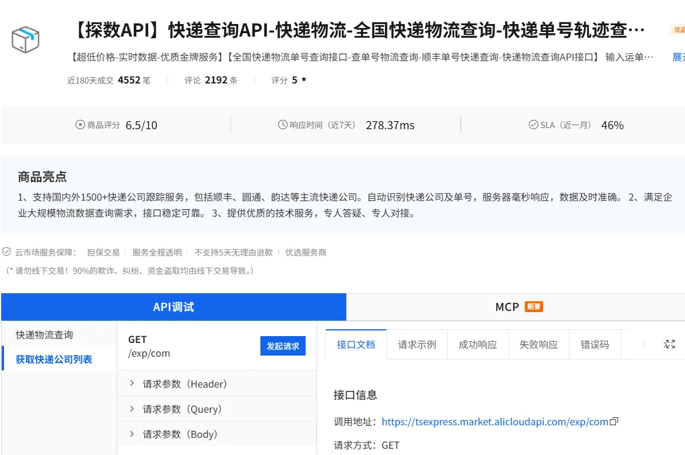Click 不支持5天无理由退款 guarantee label

pos(233,252)
